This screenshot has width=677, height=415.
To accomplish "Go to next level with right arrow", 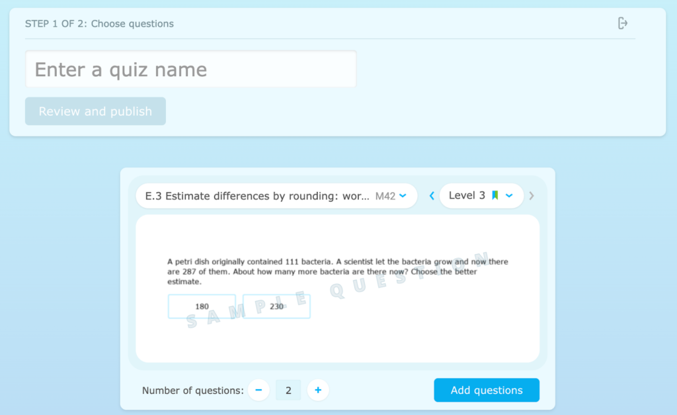I will point(532,196).
